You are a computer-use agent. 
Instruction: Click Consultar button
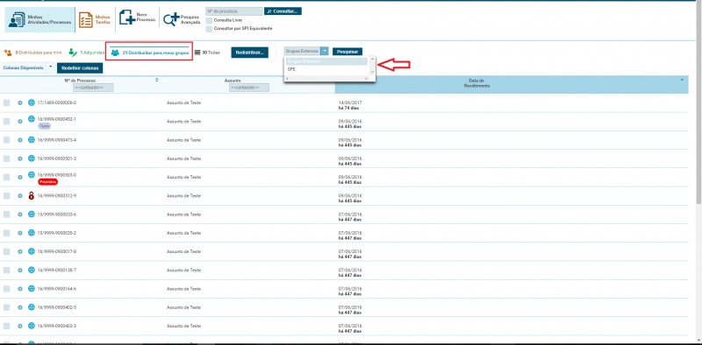[283, 11]
